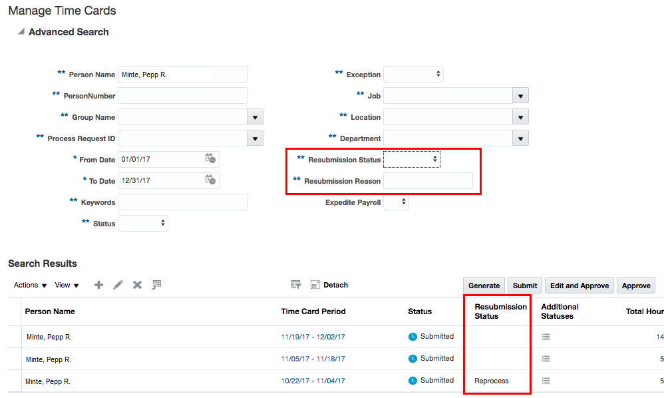Click the Add (plus) icon in Search Results

point(99,285)
